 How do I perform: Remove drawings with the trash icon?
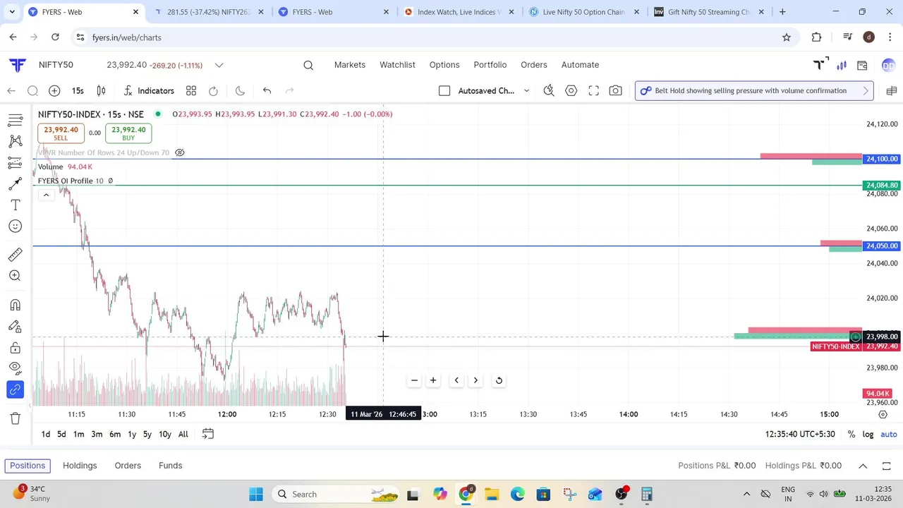pos(15,418)
